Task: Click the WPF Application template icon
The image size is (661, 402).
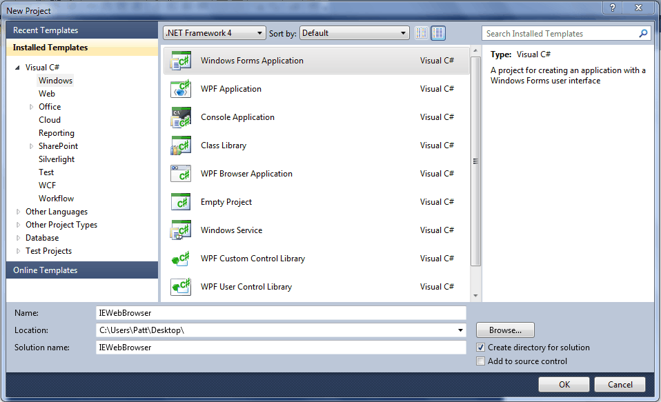Action: 180,89
